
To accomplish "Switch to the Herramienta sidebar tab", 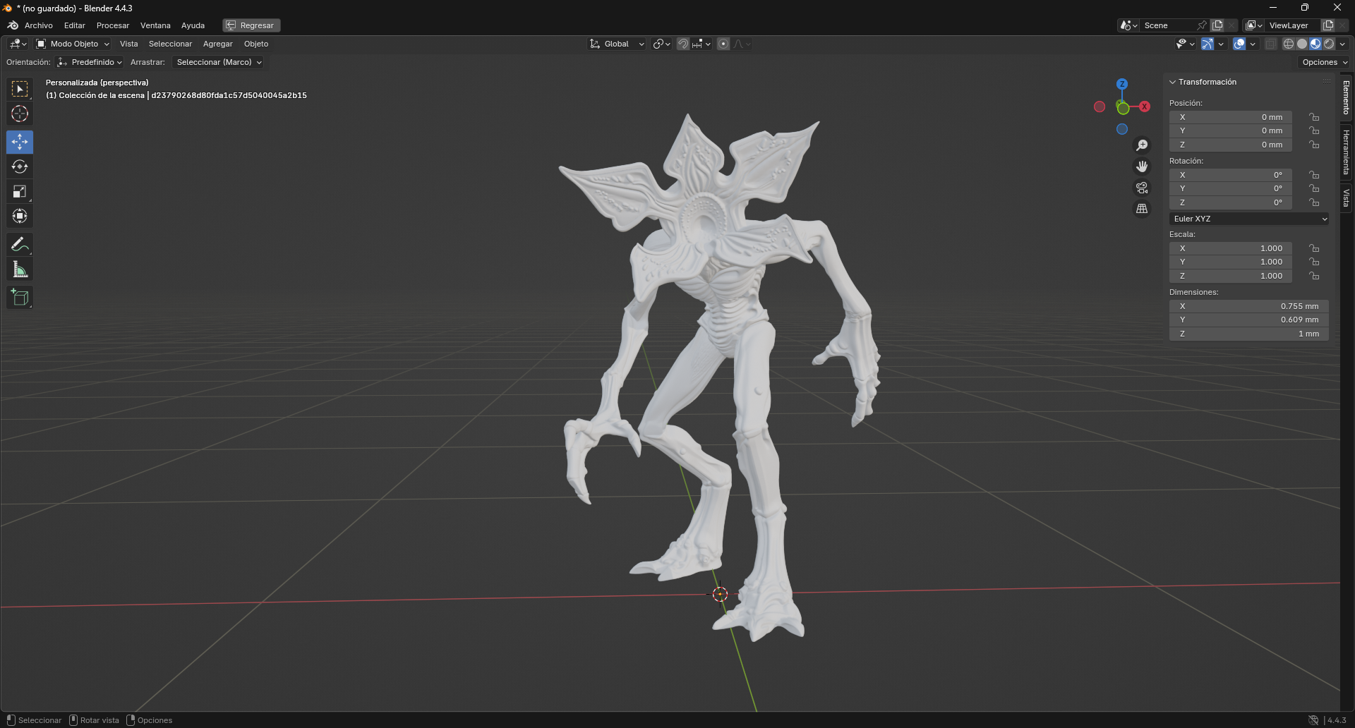I will pyautogui.click(x=1347, y=152).
